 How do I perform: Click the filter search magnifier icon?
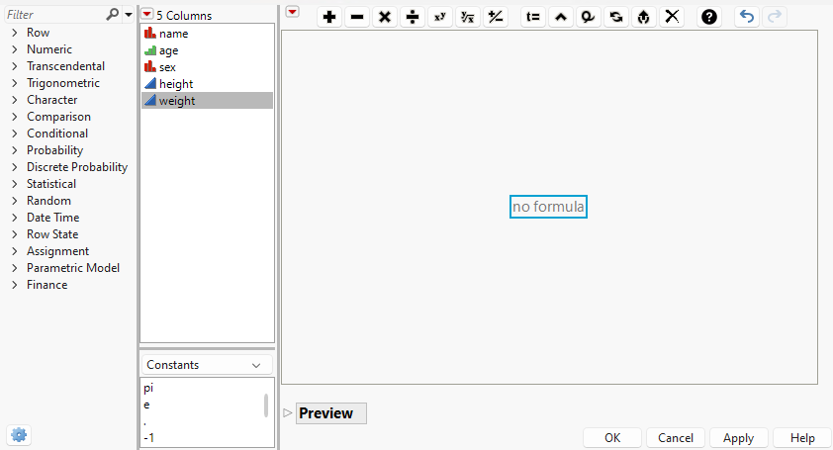(x=112, y=15)
